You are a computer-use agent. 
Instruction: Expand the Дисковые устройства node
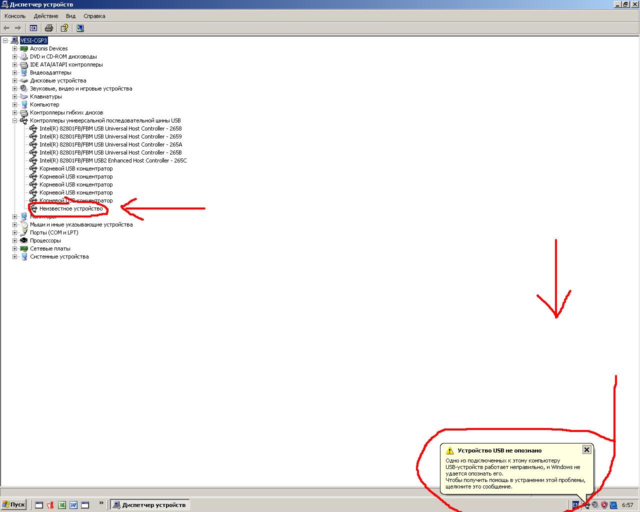coord(15,80)
